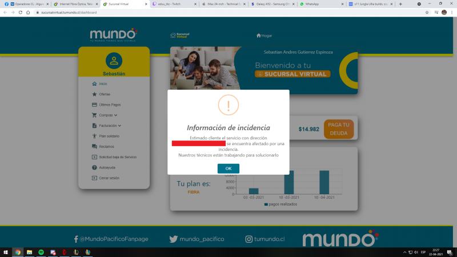This screenshot has width=457, height=257.
Task: Switch to the WhatsApp browser tab
Action: click(x=322, y=4)
